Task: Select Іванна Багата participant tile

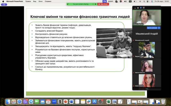Action: (x=147, y=66)
